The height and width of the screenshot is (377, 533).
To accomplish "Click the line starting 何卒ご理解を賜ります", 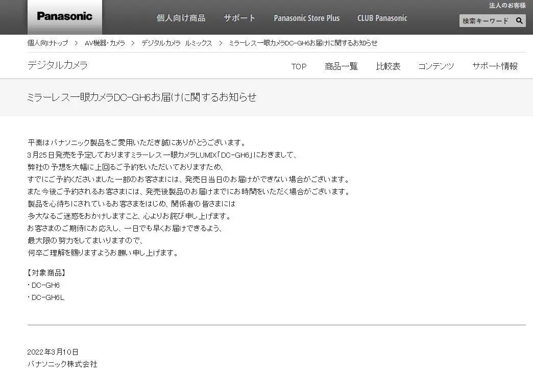I will pos(103,253).
